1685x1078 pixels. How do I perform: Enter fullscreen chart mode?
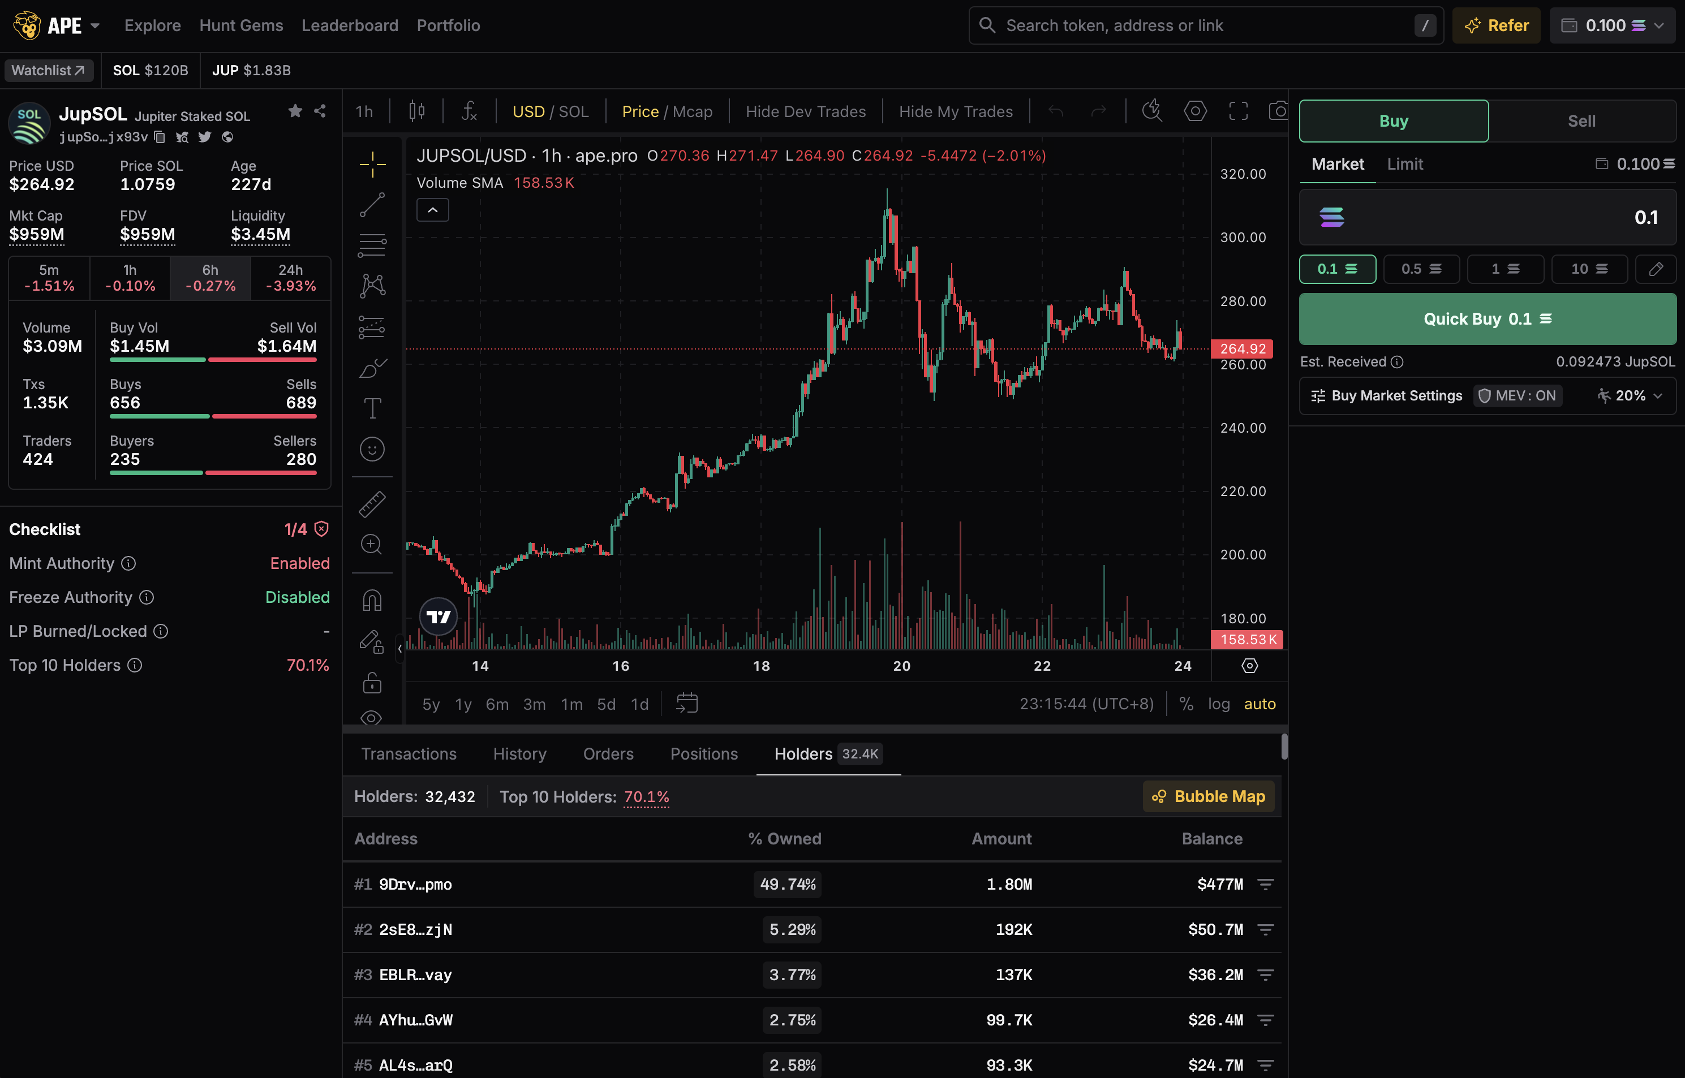coord(1238,111)
